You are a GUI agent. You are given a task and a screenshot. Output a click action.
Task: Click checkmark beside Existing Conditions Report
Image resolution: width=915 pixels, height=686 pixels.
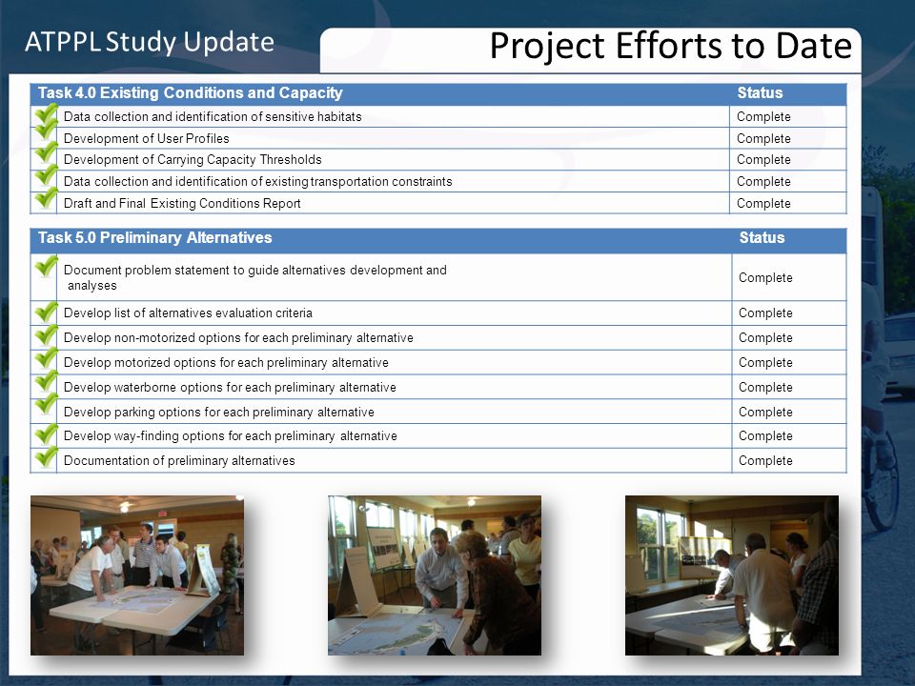(46, 198)
